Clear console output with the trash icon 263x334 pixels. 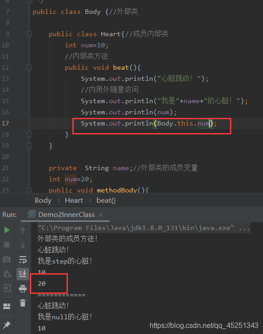tap(23, 303)
